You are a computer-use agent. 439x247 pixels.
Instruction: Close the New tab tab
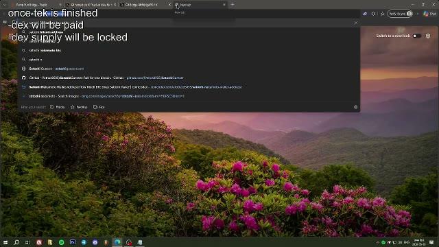coord(224,5)
